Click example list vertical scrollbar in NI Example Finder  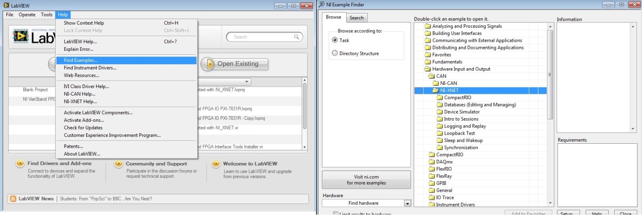click(x=550, y=115)
